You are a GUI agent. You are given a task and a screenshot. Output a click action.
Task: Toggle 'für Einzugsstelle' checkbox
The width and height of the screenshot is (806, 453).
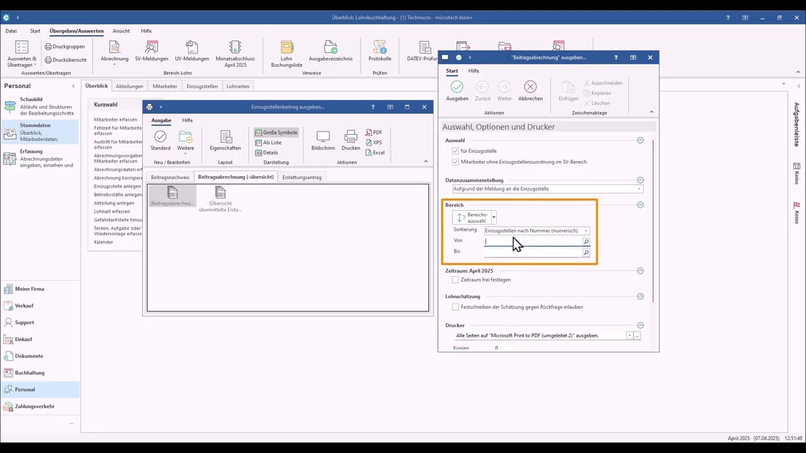pyautogui.click(x=455, y=151)
